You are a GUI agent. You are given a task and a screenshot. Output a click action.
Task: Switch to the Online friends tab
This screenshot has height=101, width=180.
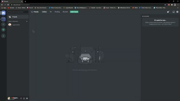[44, 12]
